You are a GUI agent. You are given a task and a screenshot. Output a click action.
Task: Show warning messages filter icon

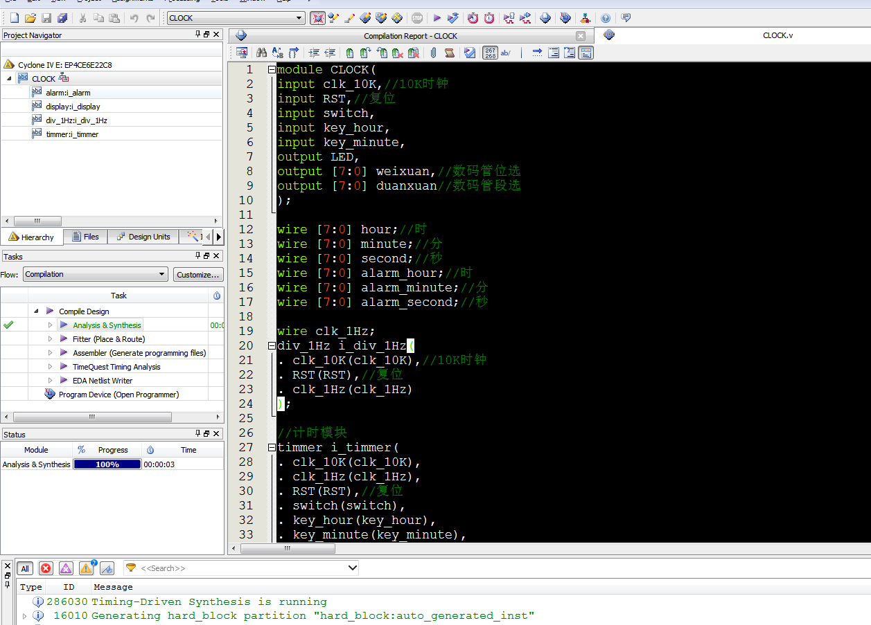click(x=87, y=568)
